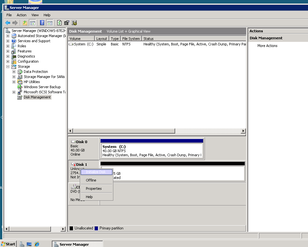Click the console tree's right scroll arrow
The image size is (308, 247).
tap(63, 229)
